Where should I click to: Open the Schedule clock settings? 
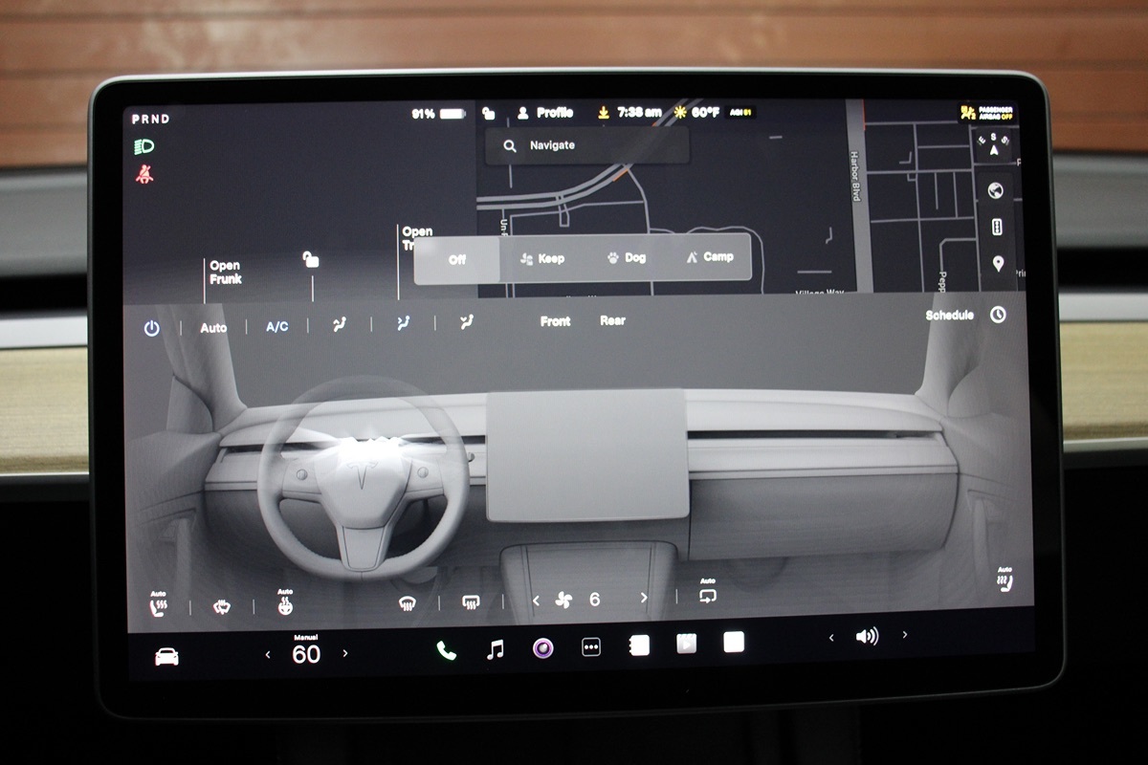tap(998, 315)
